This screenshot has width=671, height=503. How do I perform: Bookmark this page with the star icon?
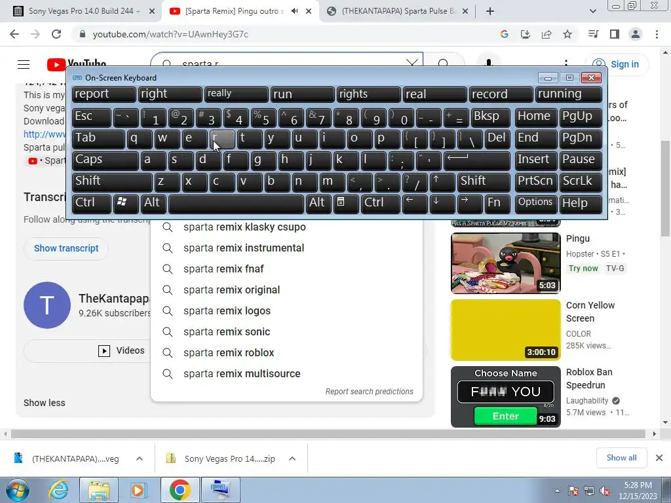click(567, 34)
